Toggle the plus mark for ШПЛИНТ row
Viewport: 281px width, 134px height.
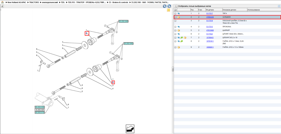[175, 38]
